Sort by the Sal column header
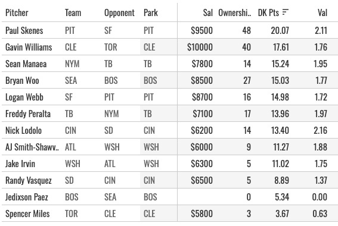This screenshot has width=338, height=226. point(208,12)
